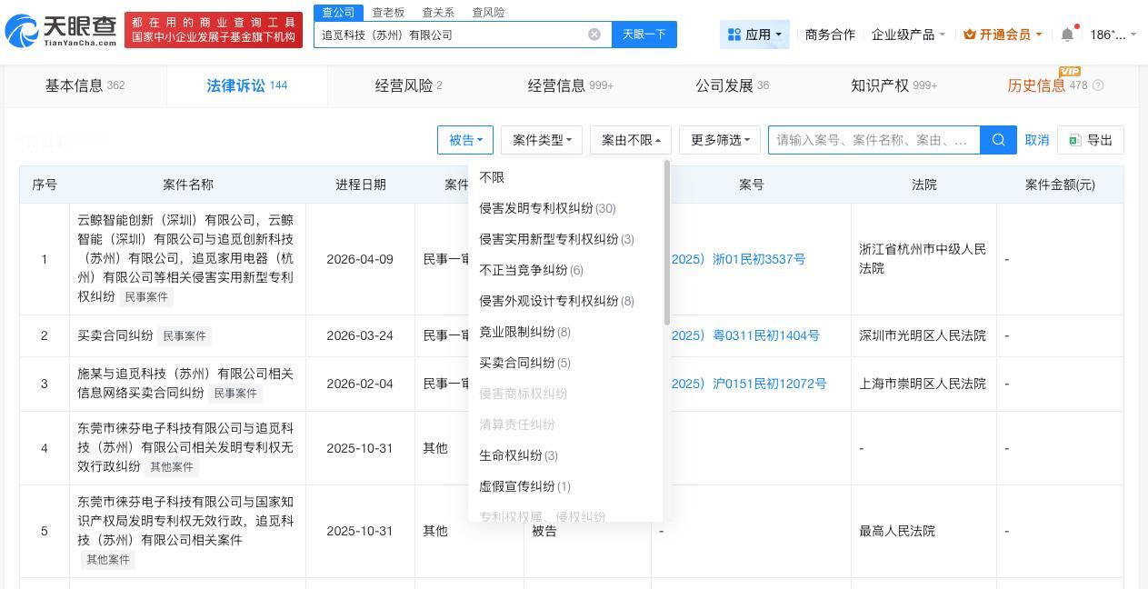Open the 更多筛选 dropdown

pyautogui.click(x=720, y=140)
